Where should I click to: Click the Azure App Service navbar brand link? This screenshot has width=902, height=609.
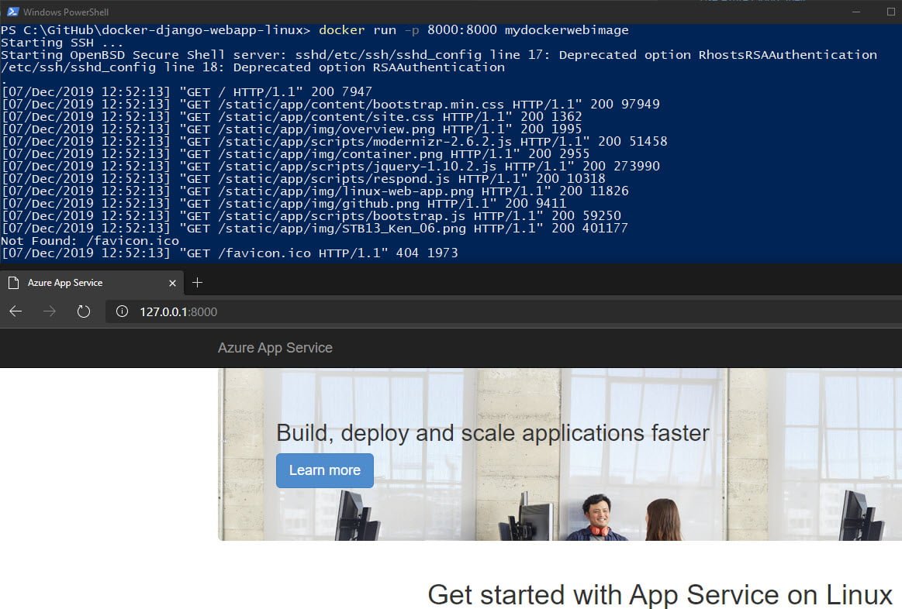[x=275, y=348]
